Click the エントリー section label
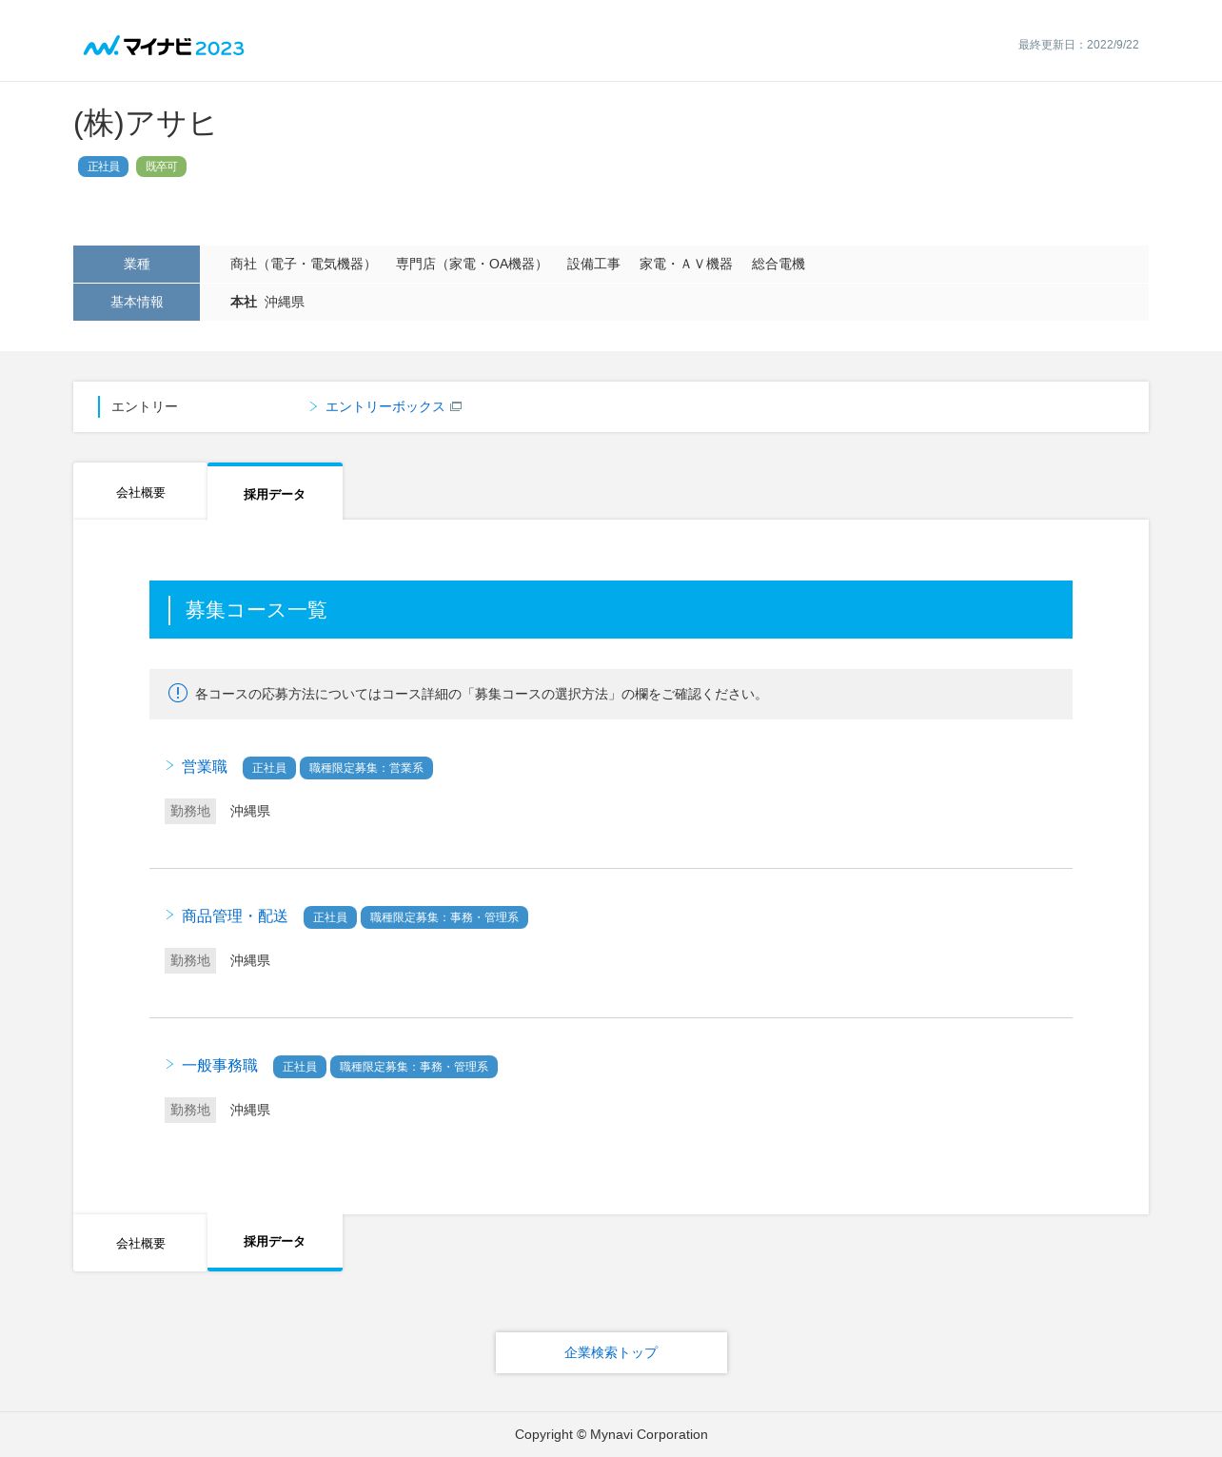 [145, 406]
